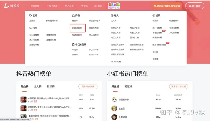The height and width of the screenshot is (121, 210).
Task: Open 选品库 under 商品
Action: click(75, 21)
